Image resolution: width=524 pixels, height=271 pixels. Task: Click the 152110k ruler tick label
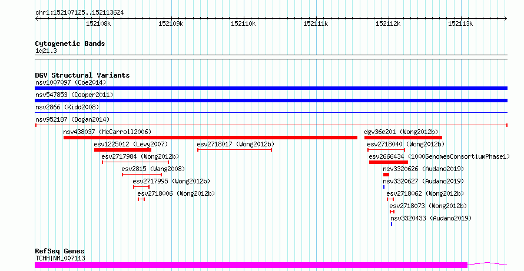tap(243, 24)
